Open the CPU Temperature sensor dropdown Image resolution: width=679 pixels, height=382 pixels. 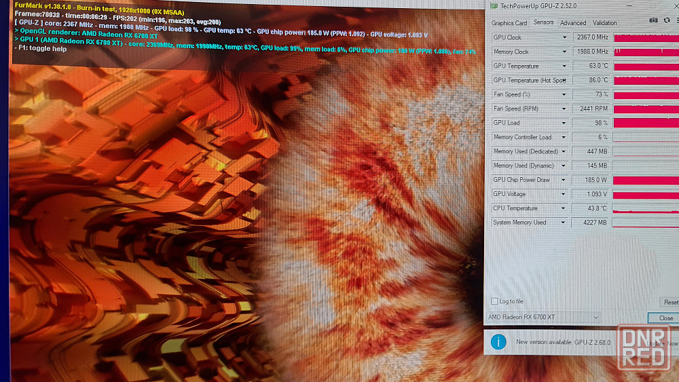click(x=564, y=208)
